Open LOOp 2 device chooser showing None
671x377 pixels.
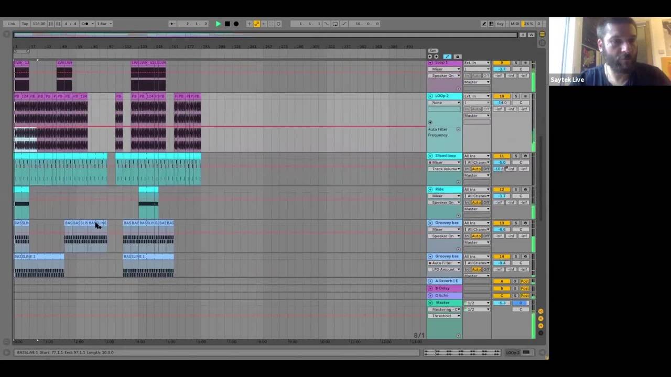coord(445,103)
